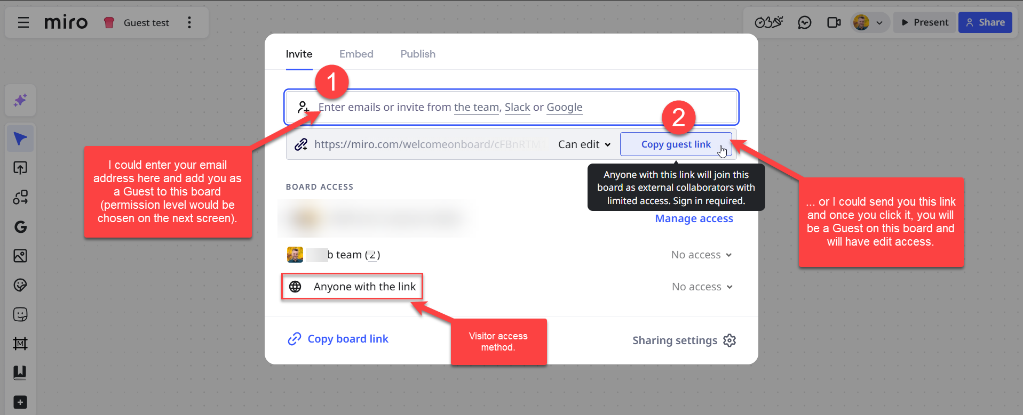Click the Anyone with the link label
The height and width of the screenshot is (415, 1023).
(x=364, y=287)
